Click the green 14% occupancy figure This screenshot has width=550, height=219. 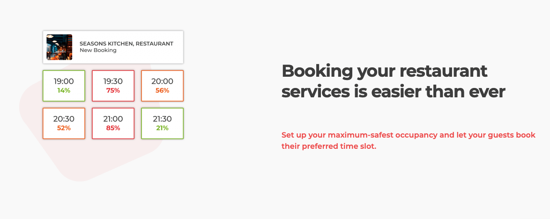64,90
